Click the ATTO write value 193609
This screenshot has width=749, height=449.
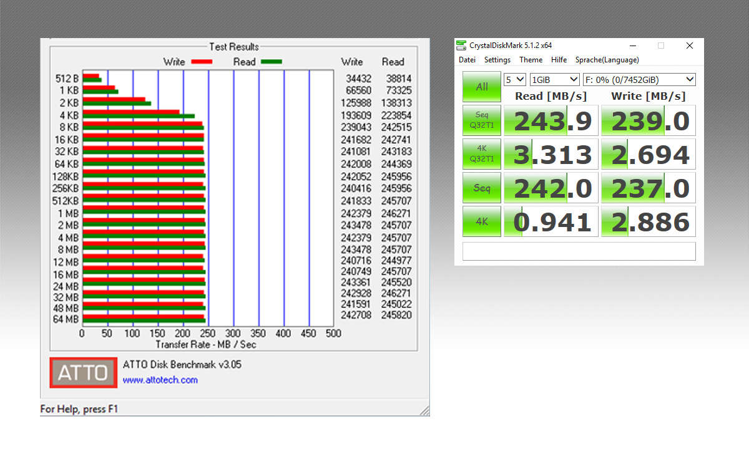[x=356, y=115]
